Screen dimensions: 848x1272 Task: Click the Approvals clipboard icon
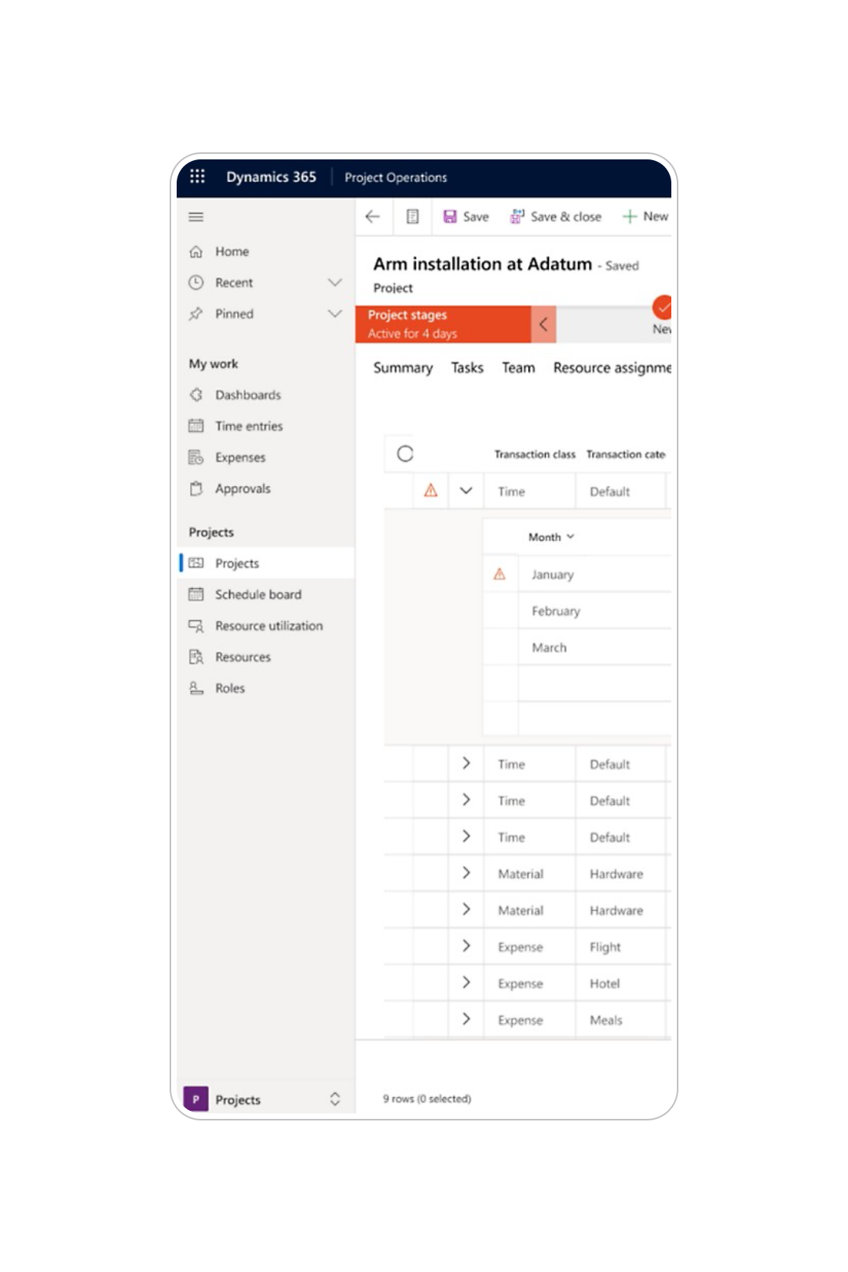196,488
